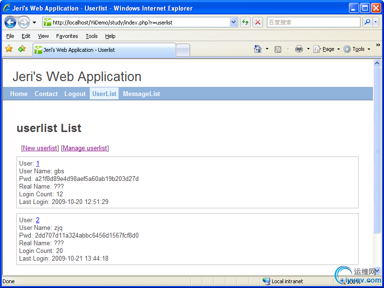384x288 pixels.
Task: Click Add to Favorites star-plus icon
Action: [22, 48]
